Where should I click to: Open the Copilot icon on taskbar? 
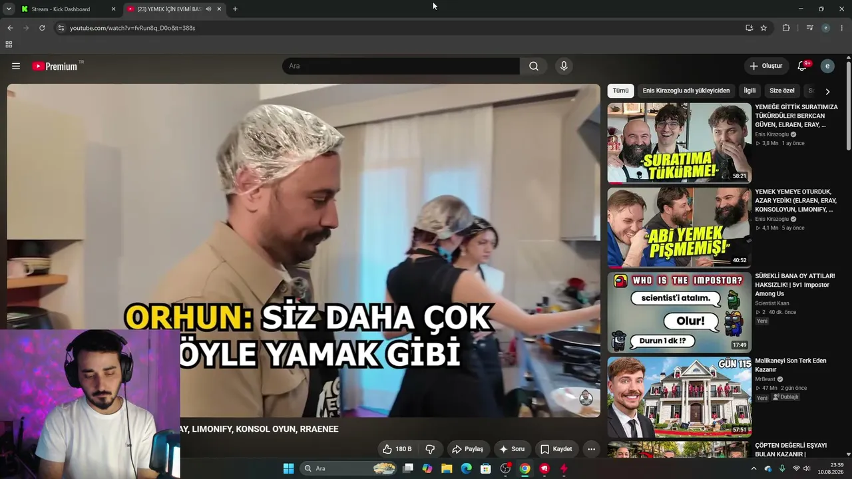pos(427,468)
